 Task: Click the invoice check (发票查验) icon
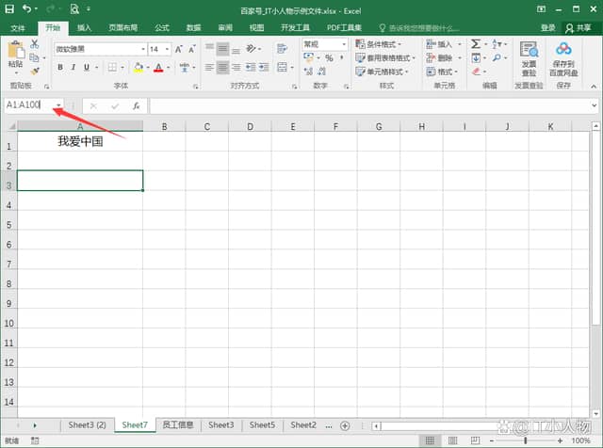pyautogui.click(x=529, y=58)
